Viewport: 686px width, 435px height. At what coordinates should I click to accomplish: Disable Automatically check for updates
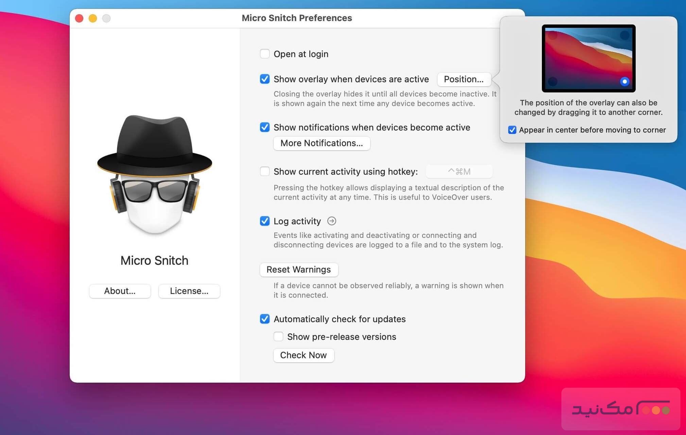coord(264,319)
